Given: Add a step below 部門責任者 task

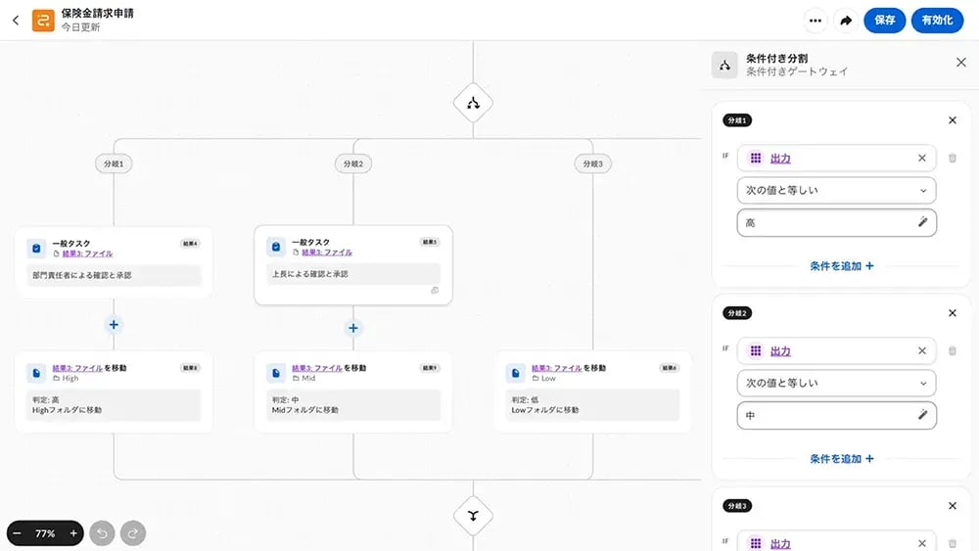Looking at the screenshot, I should (114, 325).
